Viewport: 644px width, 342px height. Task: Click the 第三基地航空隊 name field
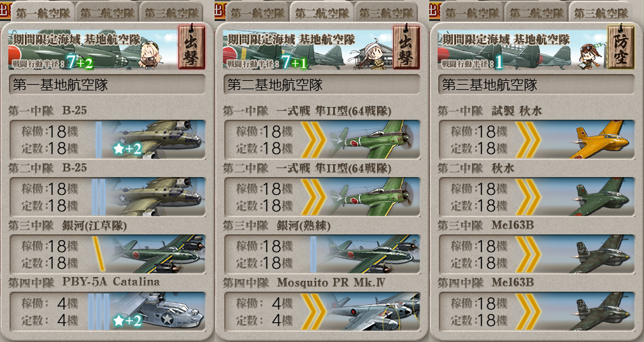tap(536, 85)
